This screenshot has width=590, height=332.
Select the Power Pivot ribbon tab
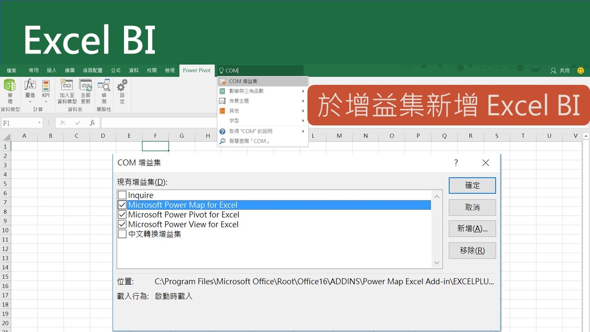pyautogui.click(x=196, y=71)
